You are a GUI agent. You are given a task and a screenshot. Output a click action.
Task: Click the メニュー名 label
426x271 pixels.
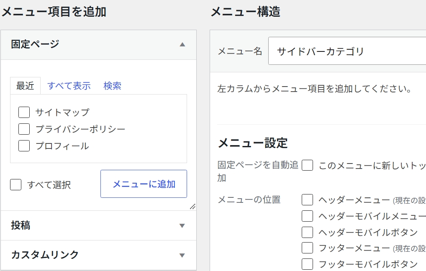pos(240,51)
